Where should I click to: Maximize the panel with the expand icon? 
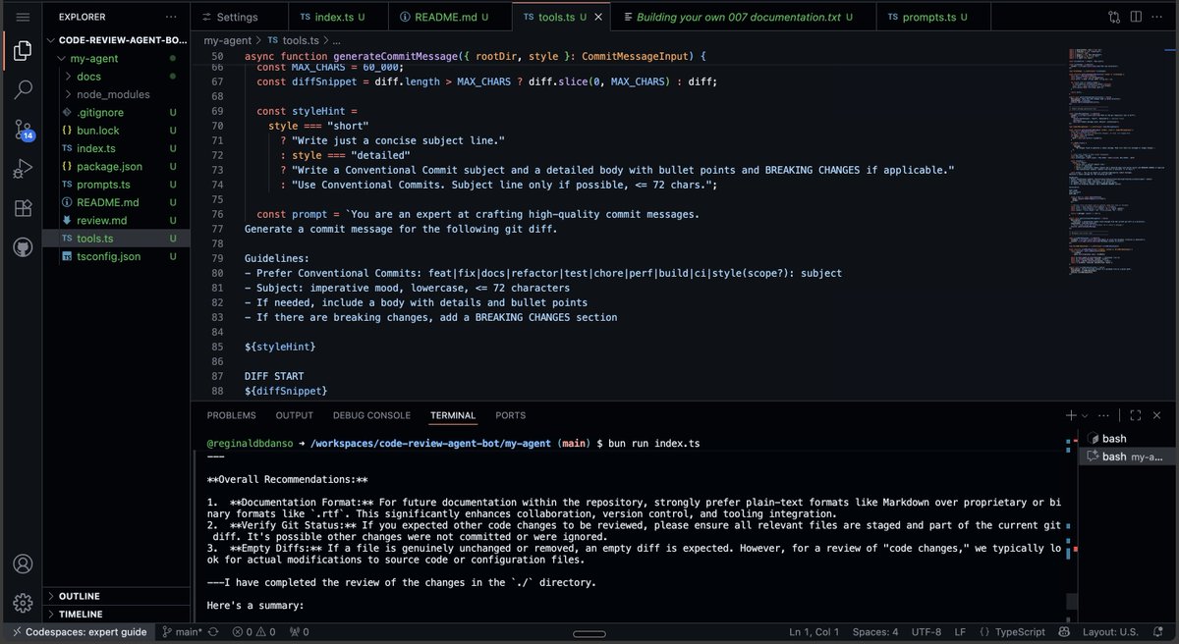coord(1135,414)
